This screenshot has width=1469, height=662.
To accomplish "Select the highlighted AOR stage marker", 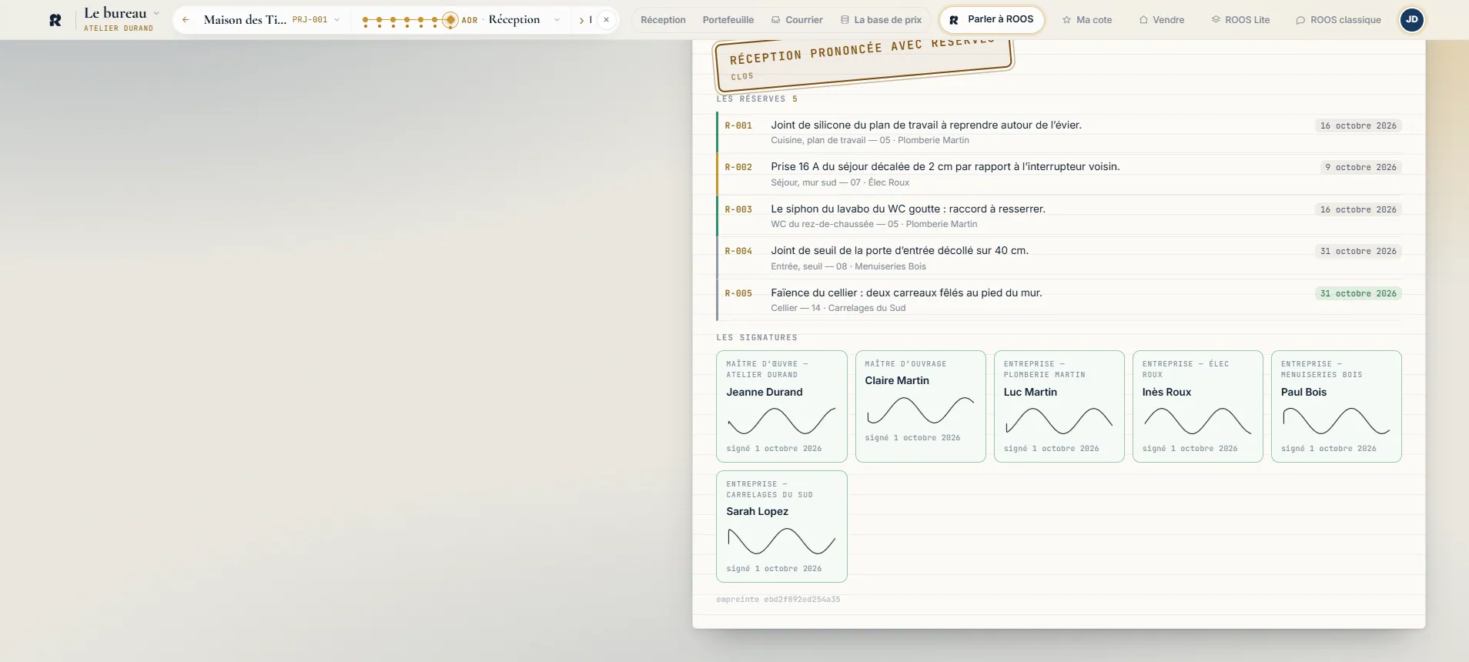I will tap(450, 20).
